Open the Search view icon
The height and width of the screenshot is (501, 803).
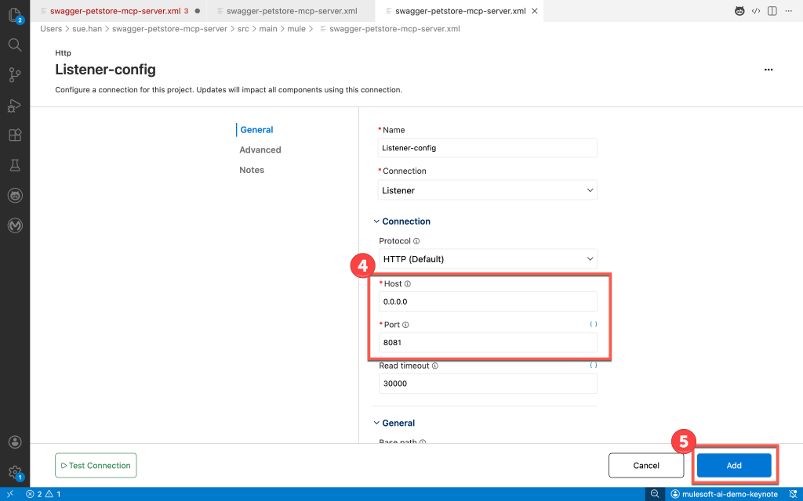14,45
